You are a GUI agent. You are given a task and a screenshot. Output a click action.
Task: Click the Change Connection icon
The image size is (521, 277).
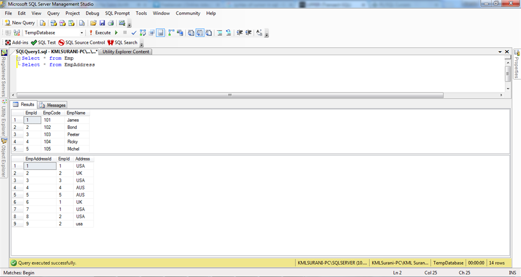tap(17, 33)
